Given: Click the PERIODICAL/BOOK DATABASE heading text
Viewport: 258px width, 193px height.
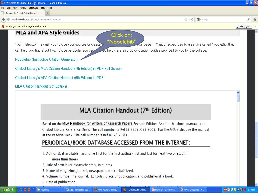Looking at the screenshot, I should pyautogui.click(x=116, y=143).
